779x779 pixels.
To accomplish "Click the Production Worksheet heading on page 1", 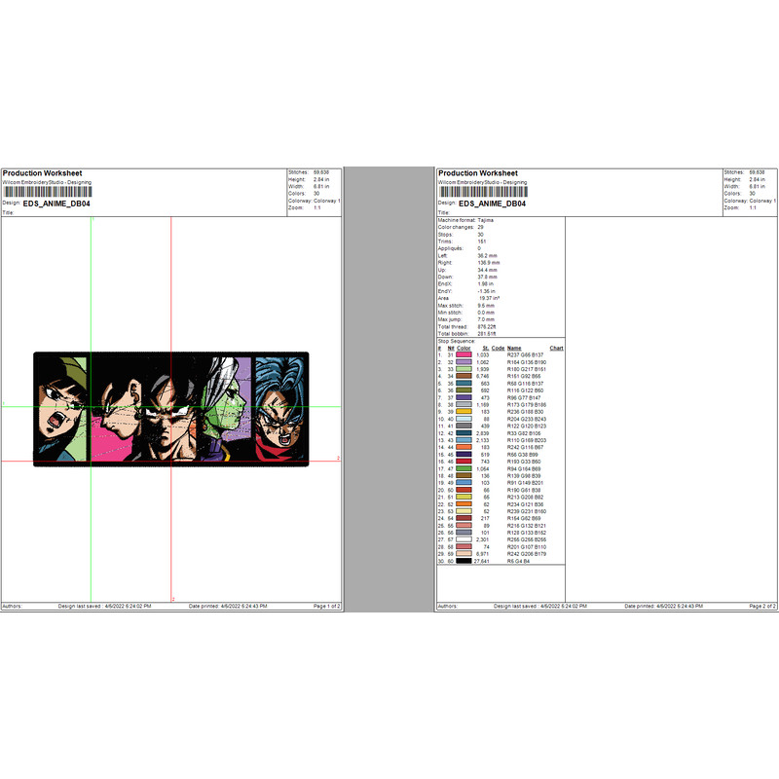I will point(44,173).
